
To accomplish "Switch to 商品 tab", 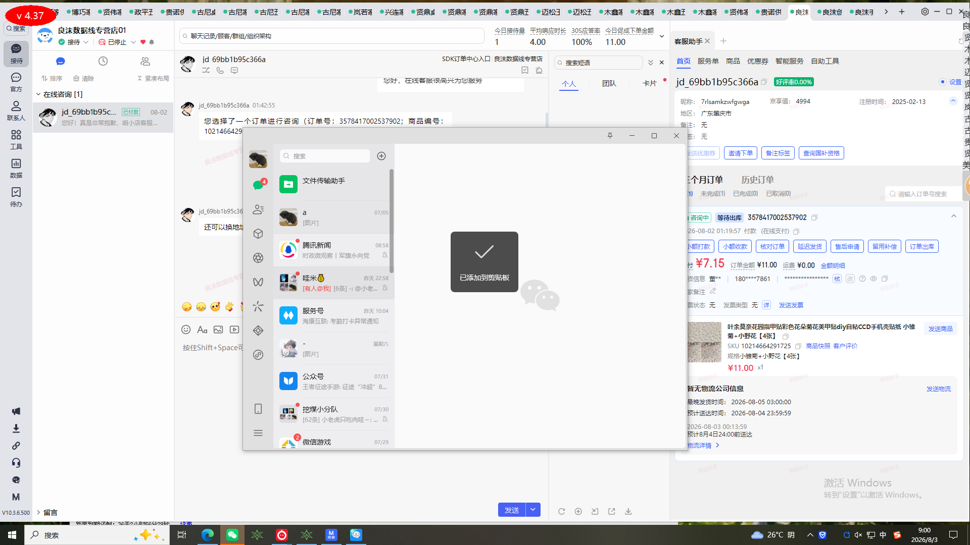I will [x=733, y=61].
